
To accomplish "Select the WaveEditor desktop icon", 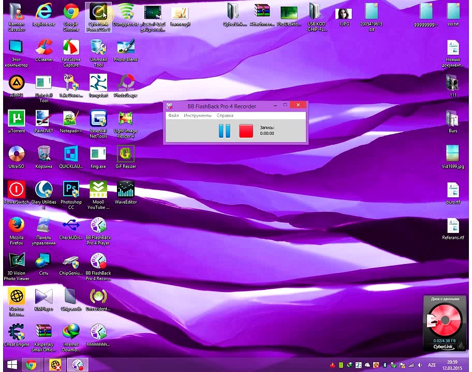I will pyautogui.click(x=126, y=193).
